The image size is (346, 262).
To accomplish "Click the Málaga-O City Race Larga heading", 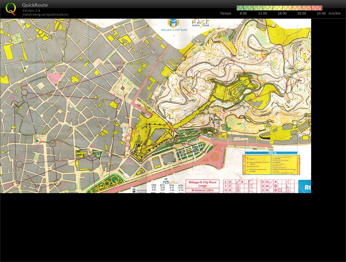I will tap(202, 184).
